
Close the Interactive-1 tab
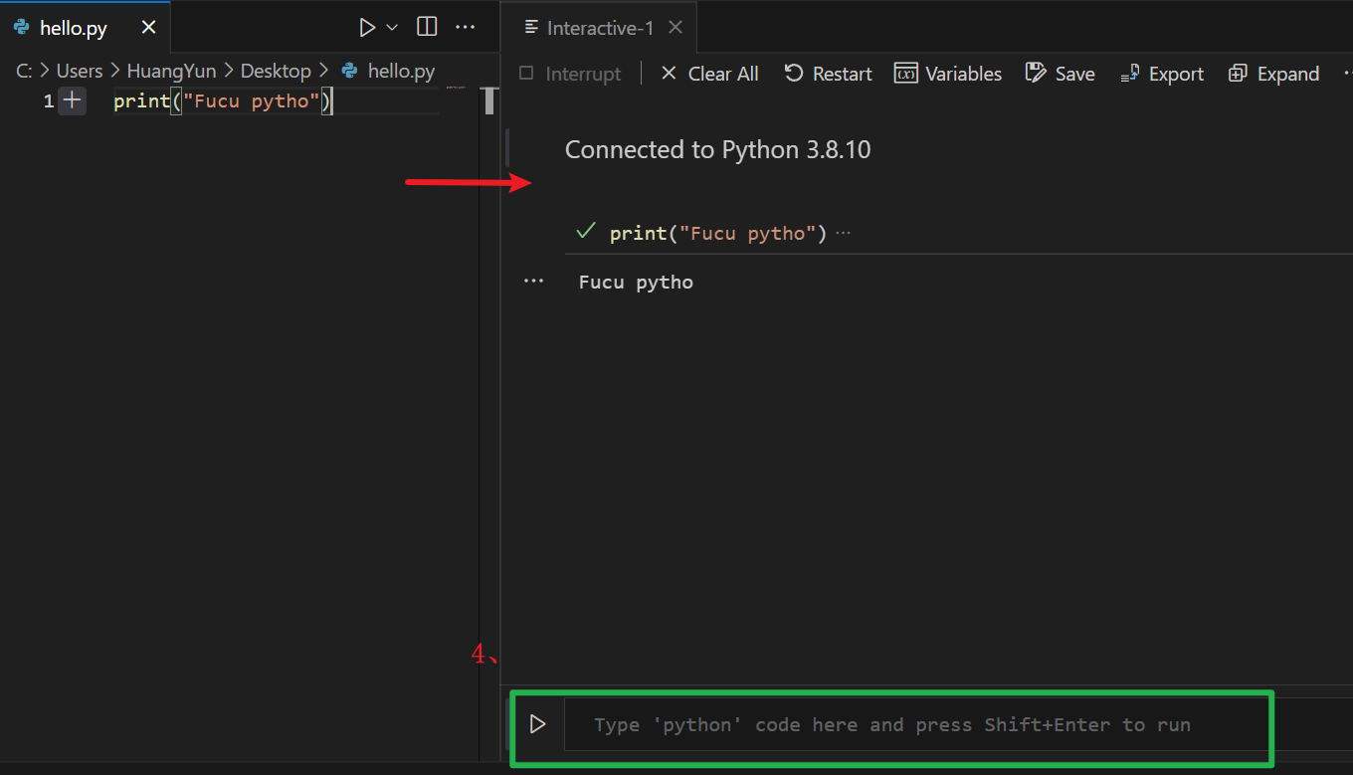(676, 27)
